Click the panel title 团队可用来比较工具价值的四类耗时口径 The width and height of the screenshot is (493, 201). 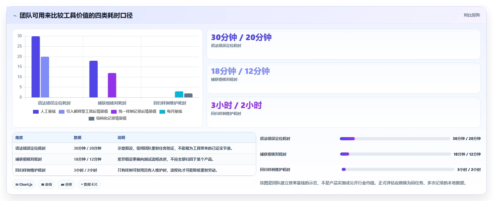click(76, 16)
